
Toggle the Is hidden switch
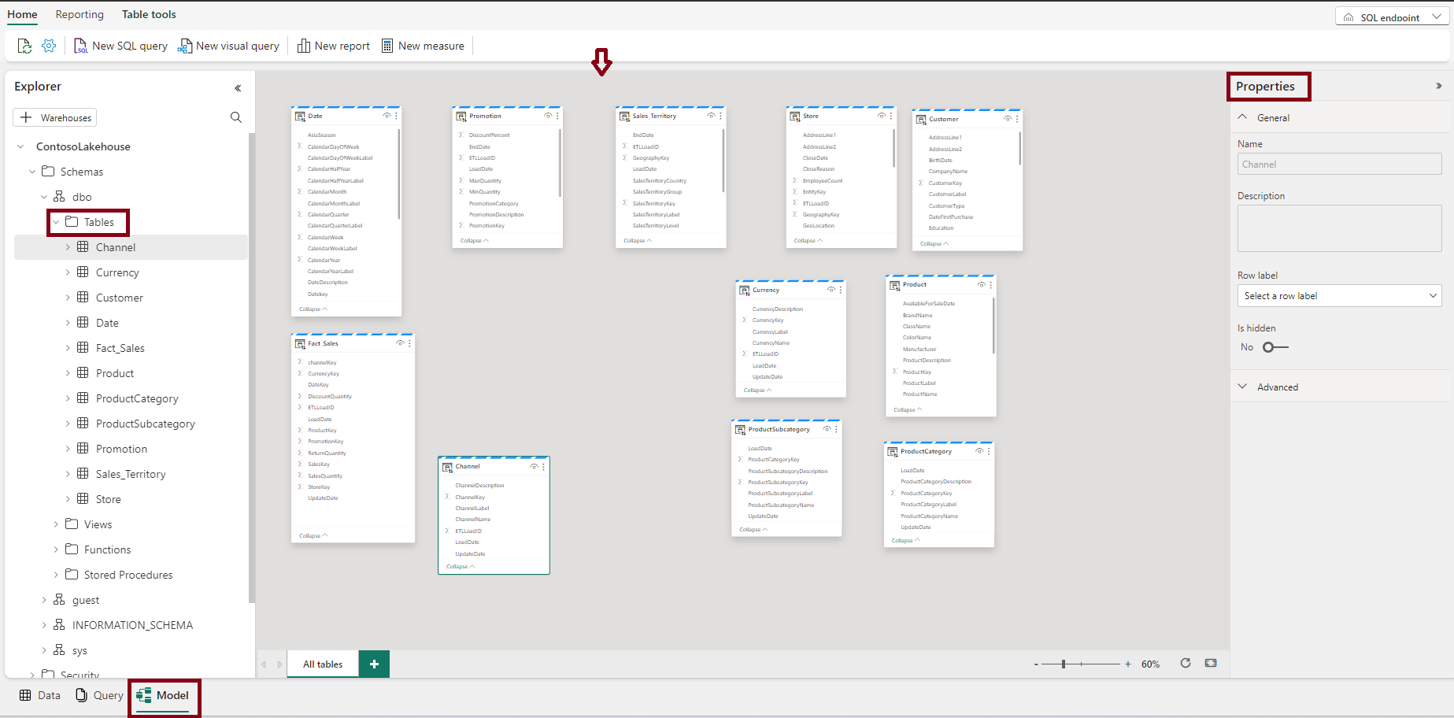pyautogui.click(x=1275, y=347)
